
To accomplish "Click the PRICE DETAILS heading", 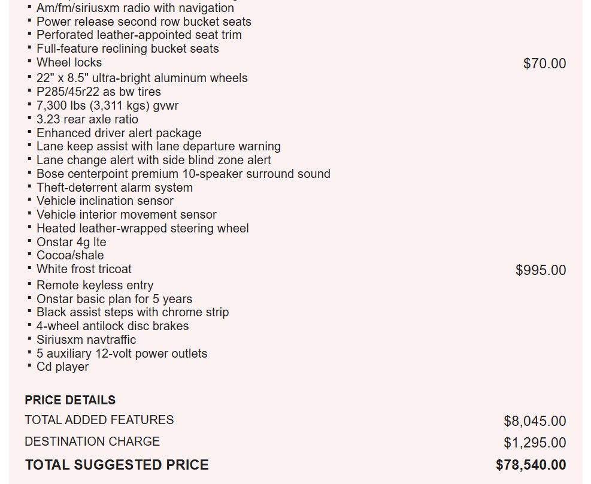I will 70,400.
